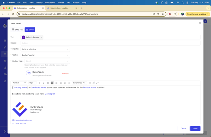Open the Template dropdown

(x=45, y=49)
